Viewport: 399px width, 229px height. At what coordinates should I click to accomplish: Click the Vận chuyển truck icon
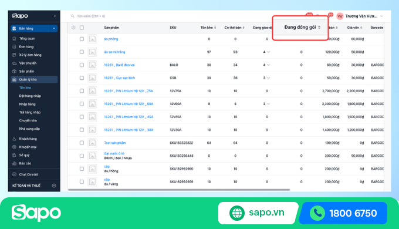pos(14,63)
